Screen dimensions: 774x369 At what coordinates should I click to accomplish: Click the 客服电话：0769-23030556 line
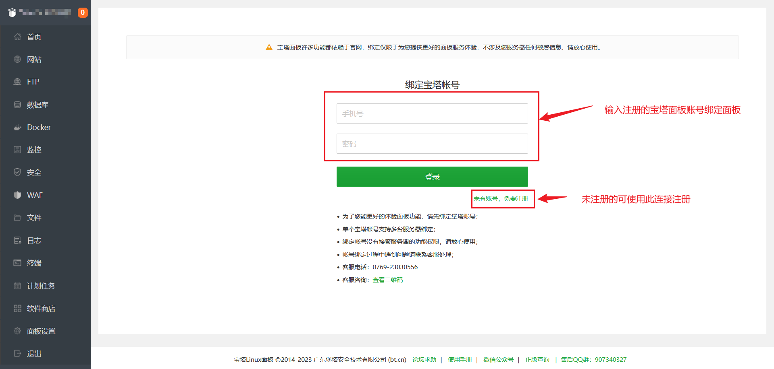pyautogui.click(x=380, y=267)
